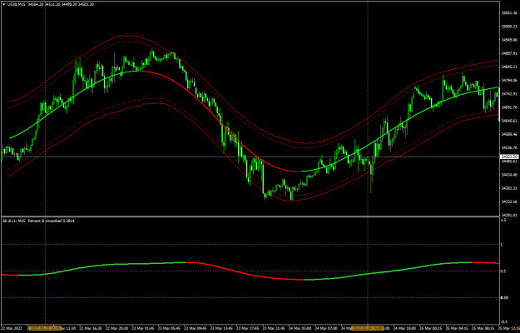
Task: Click the 34332.16 price scale label
Action: point(509,201)
